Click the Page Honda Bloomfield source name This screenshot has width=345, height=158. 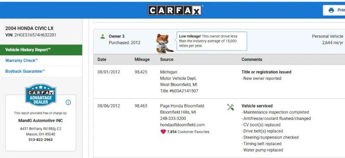tap(182, 106)
